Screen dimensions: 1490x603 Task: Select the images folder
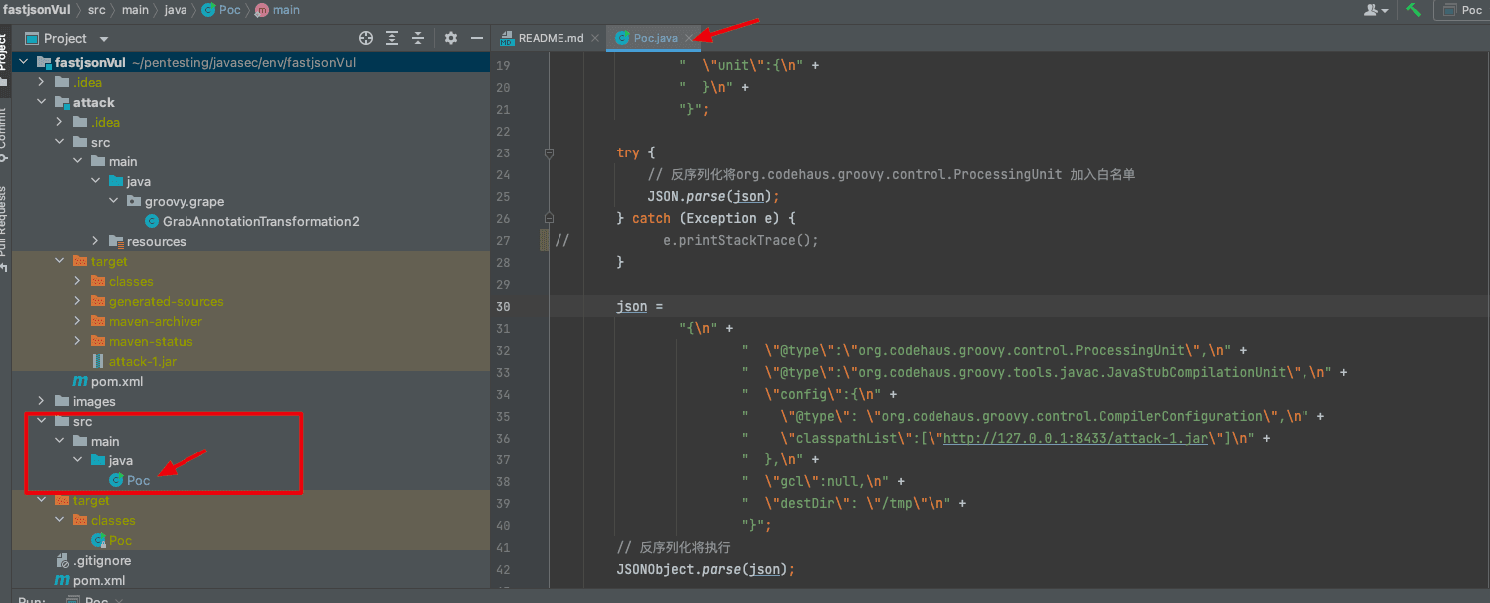point(94,401)
